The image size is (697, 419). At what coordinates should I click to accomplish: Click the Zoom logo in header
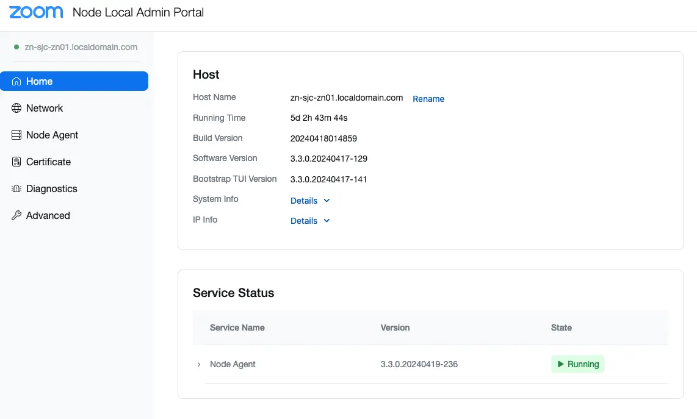click(x=36, y=12)
